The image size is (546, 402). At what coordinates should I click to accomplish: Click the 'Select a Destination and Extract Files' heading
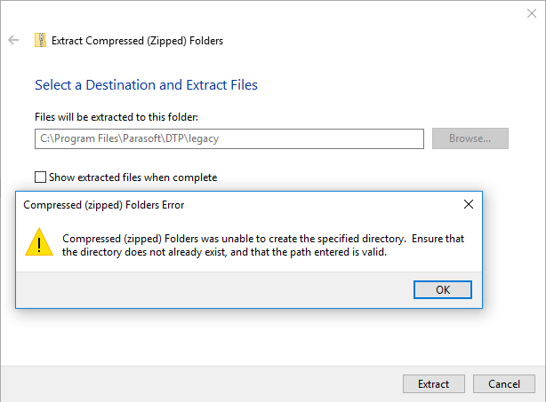146,85
